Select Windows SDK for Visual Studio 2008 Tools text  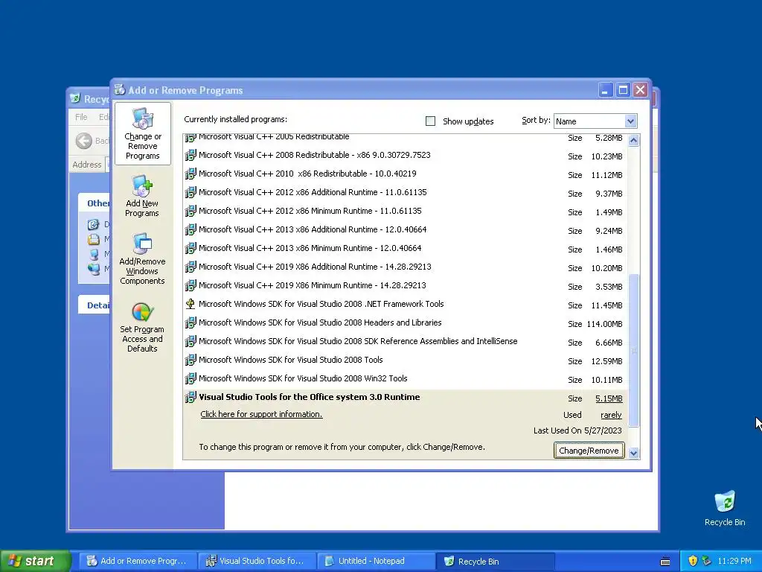click(291, 360)
